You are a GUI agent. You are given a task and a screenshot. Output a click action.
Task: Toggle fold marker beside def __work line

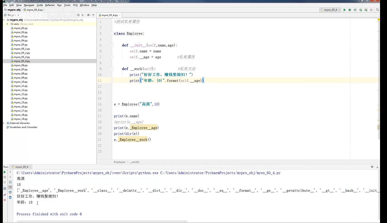coord(112,69)
